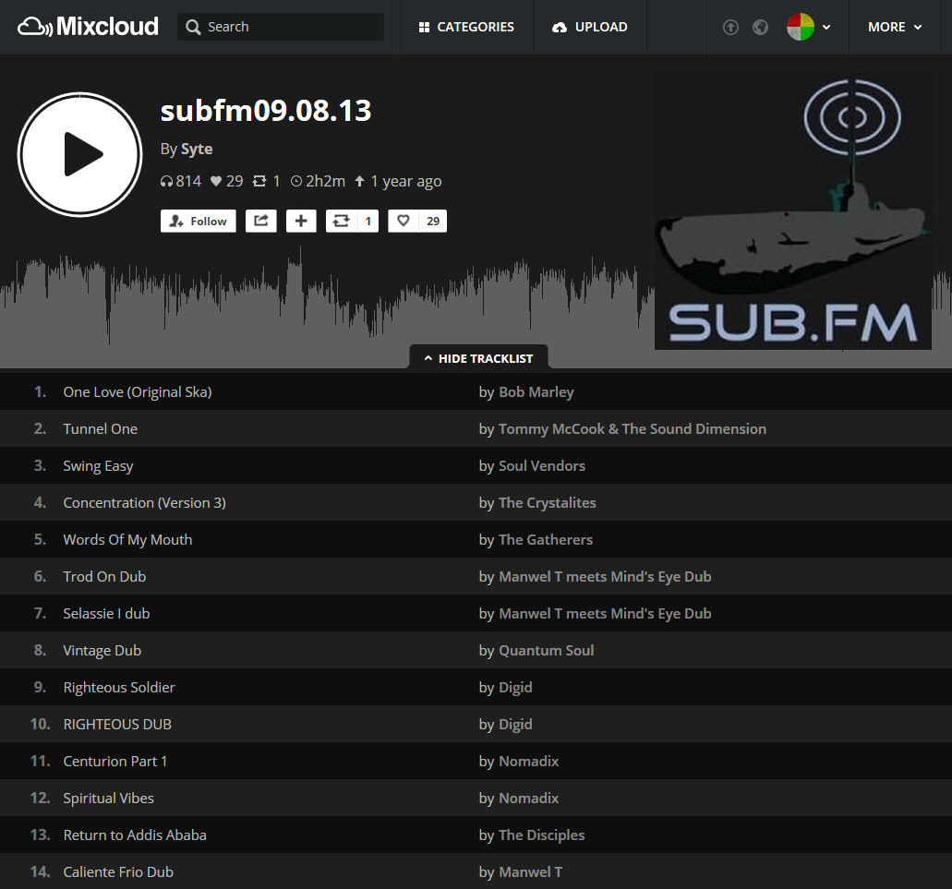Open artist Soul Vendors
The image size is (952, 889).
542,466
